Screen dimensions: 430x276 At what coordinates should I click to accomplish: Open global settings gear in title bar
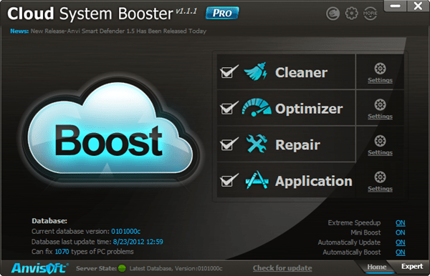[352, 13]
